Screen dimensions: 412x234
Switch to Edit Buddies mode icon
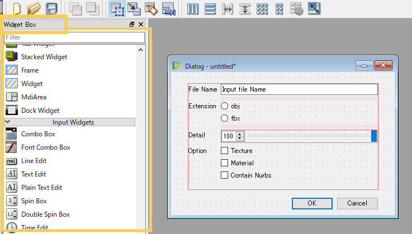[x=151, y=9]
